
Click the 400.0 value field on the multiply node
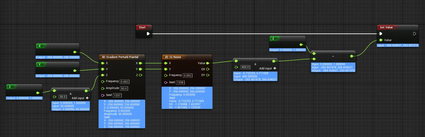coord(245,67)
